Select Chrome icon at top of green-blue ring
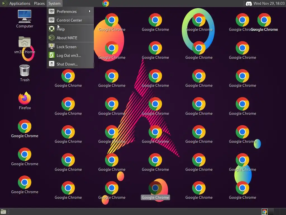The image size is (286, 215). pos(199,22)
